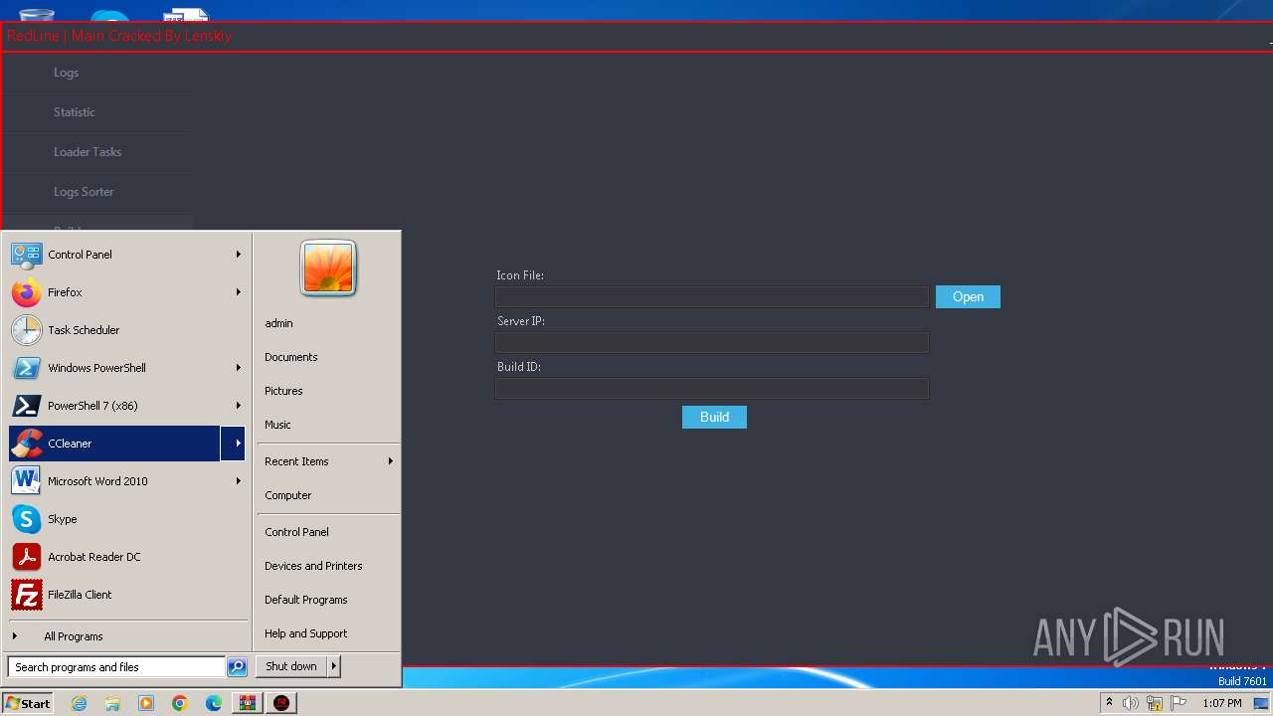This screenshot has height=716, width=1273.
Task: Show hidden tray icons arrow
Action: point(1109,703)
